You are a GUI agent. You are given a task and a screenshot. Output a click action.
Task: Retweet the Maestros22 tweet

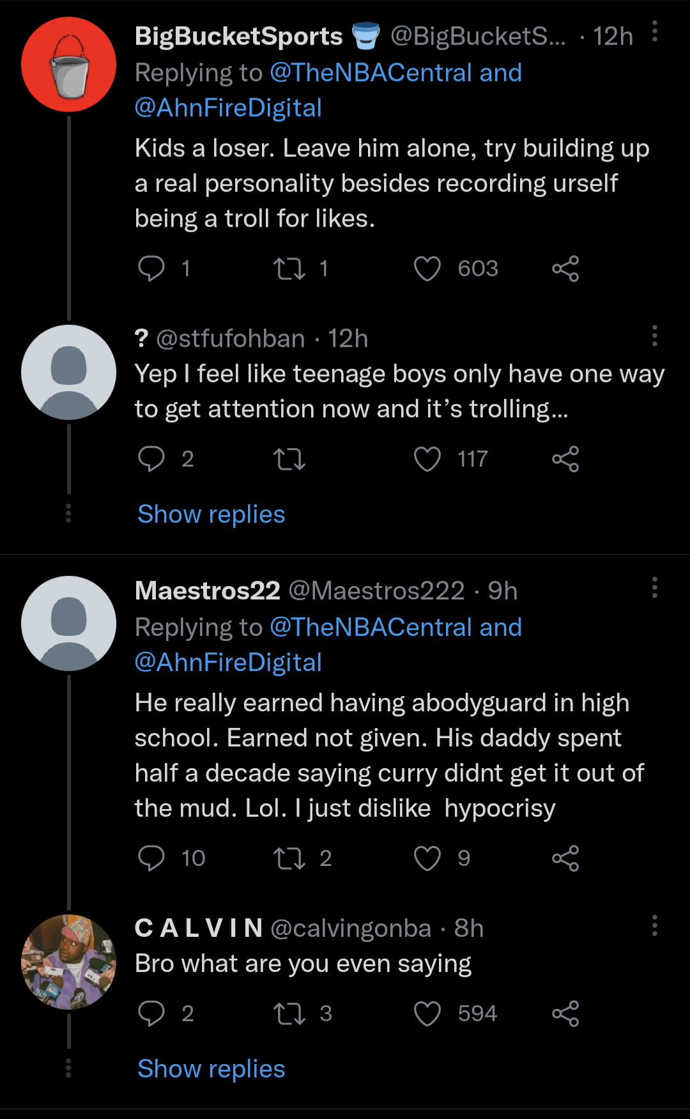[x=289, y=858]
